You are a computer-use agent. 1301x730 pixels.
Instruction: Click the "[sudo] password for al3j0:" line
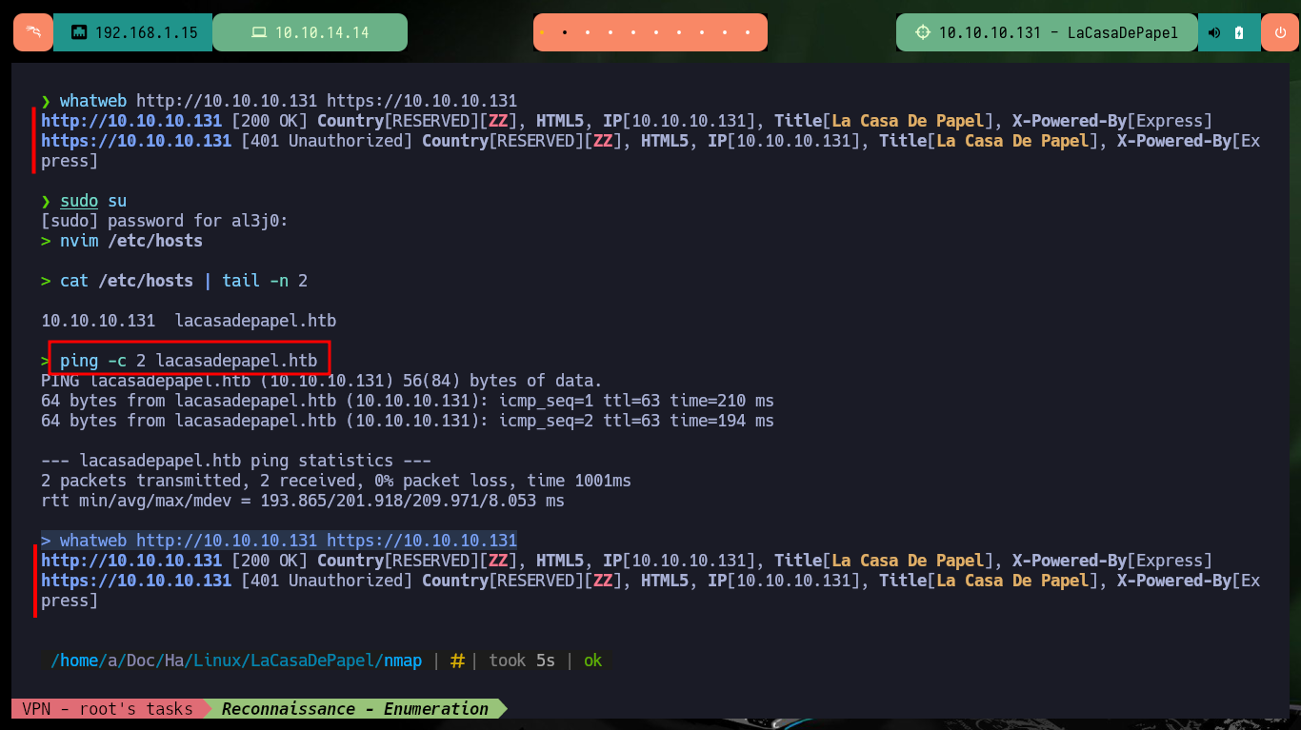coord(164,221)
